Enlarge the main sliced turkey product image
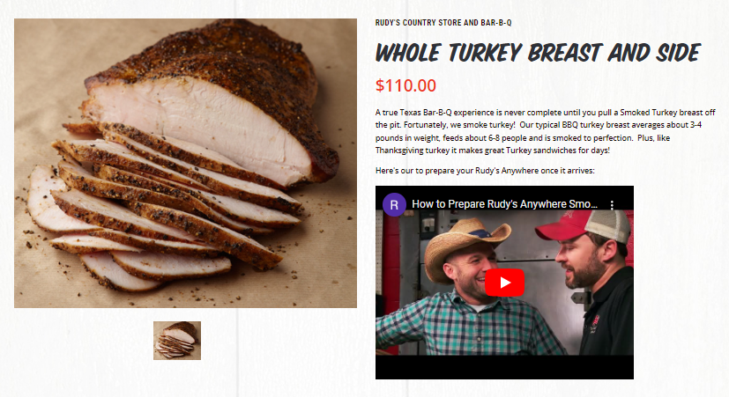This screenshot has height=397, width=729. click(185, 163)
